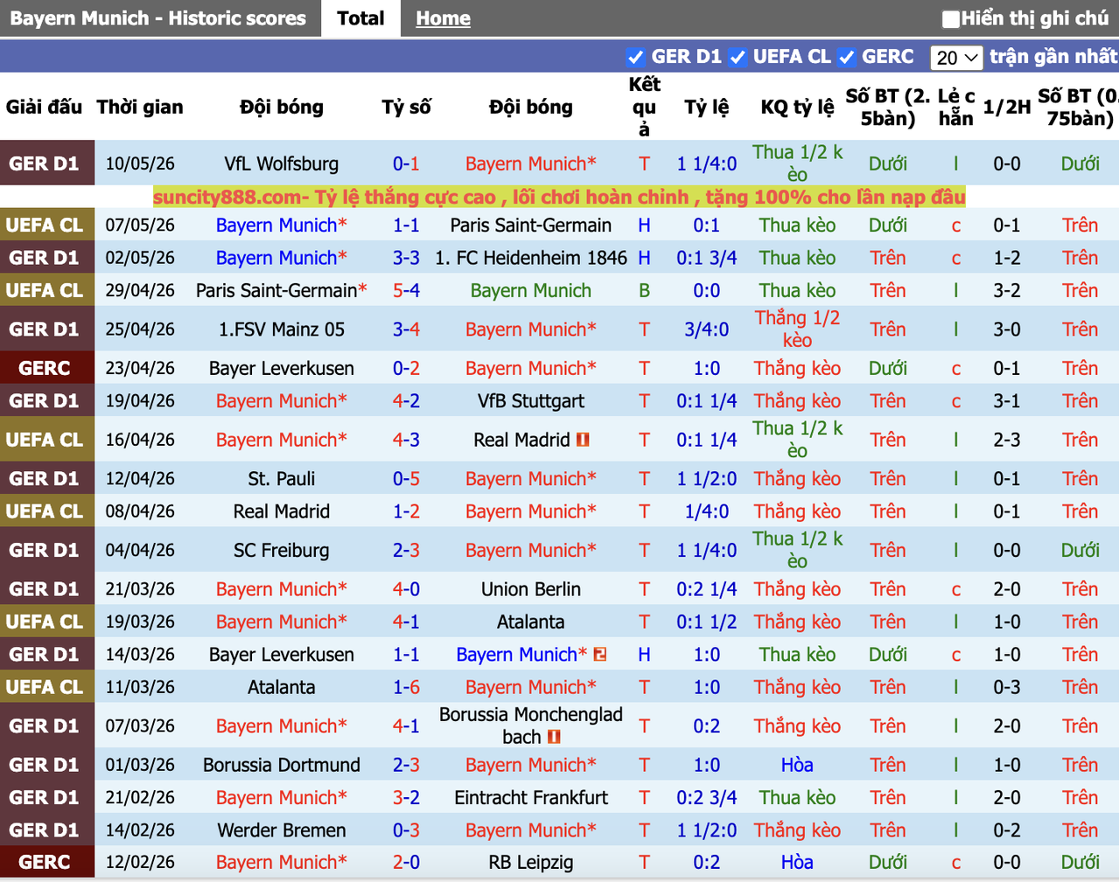
Task: Click VfB Stuttgart team name
Action: (530, 400)
